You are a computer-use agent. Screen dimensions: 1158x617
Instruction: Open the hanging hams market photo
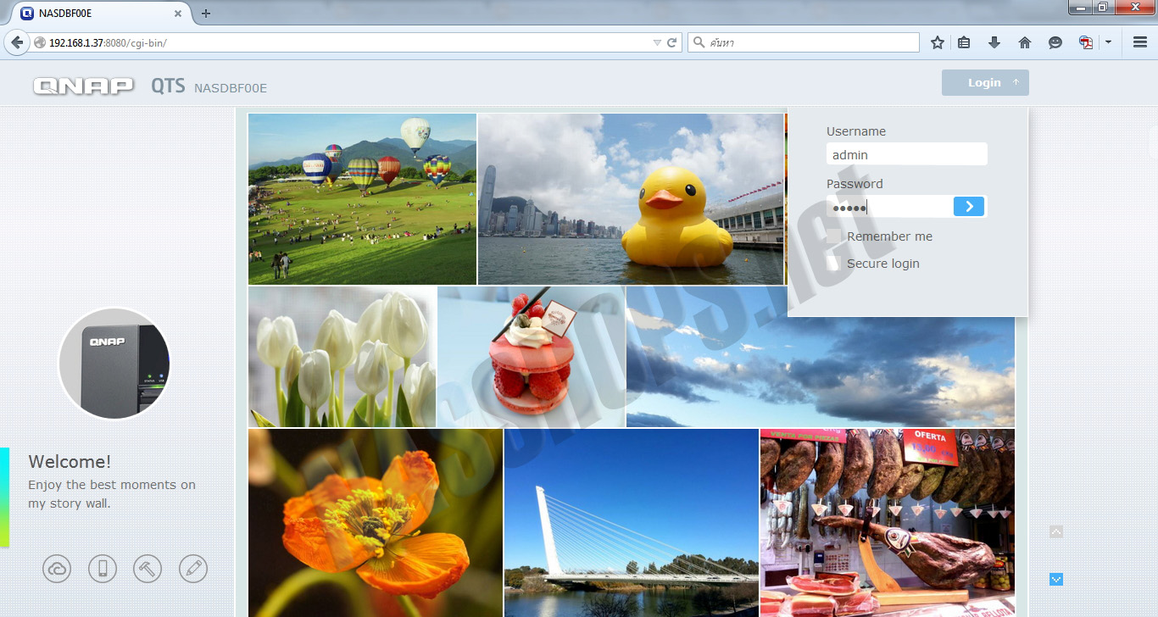888,523
